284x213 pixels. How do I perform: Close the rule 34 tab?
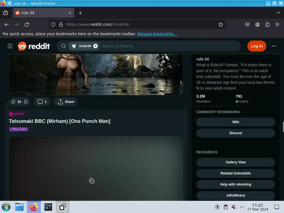pos(70,13)
